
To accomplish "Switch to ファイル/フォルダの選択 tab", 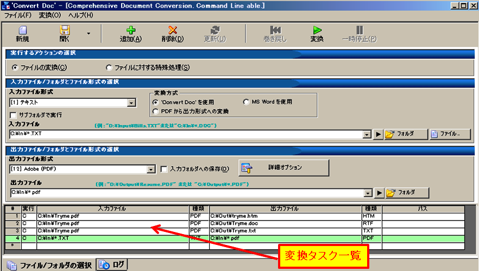I will click(x=50, y=265).
